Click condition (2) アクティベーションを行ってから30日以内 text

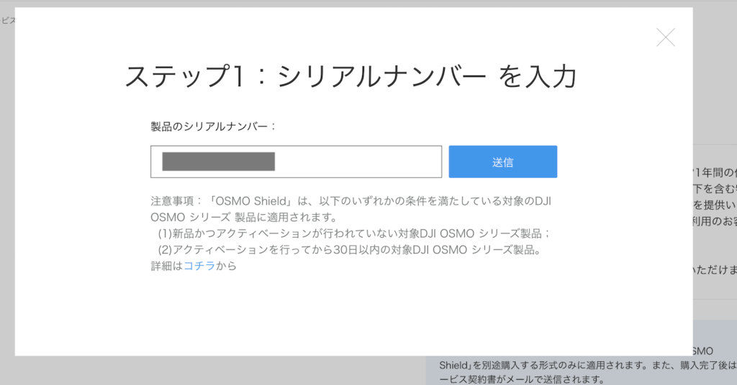(x=351, y=250)
